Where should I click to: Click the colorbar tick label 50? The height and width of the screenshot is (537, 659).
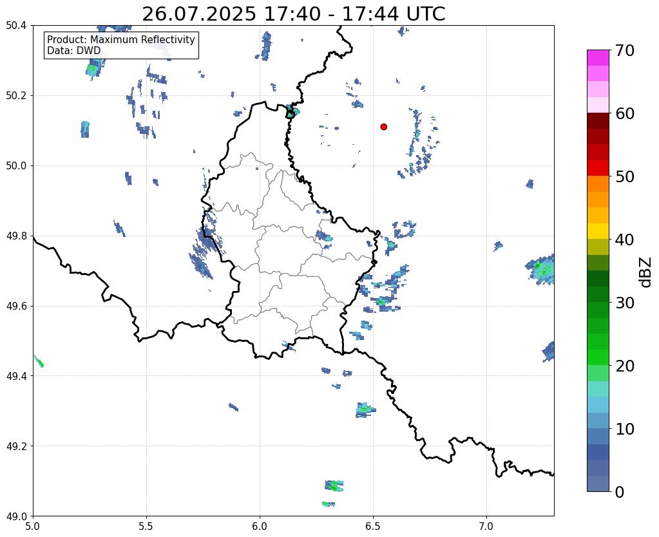pyautogui.click(x=625, y=176)
